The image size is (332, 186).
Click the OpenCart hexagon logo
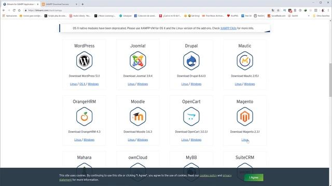point(191,116)
